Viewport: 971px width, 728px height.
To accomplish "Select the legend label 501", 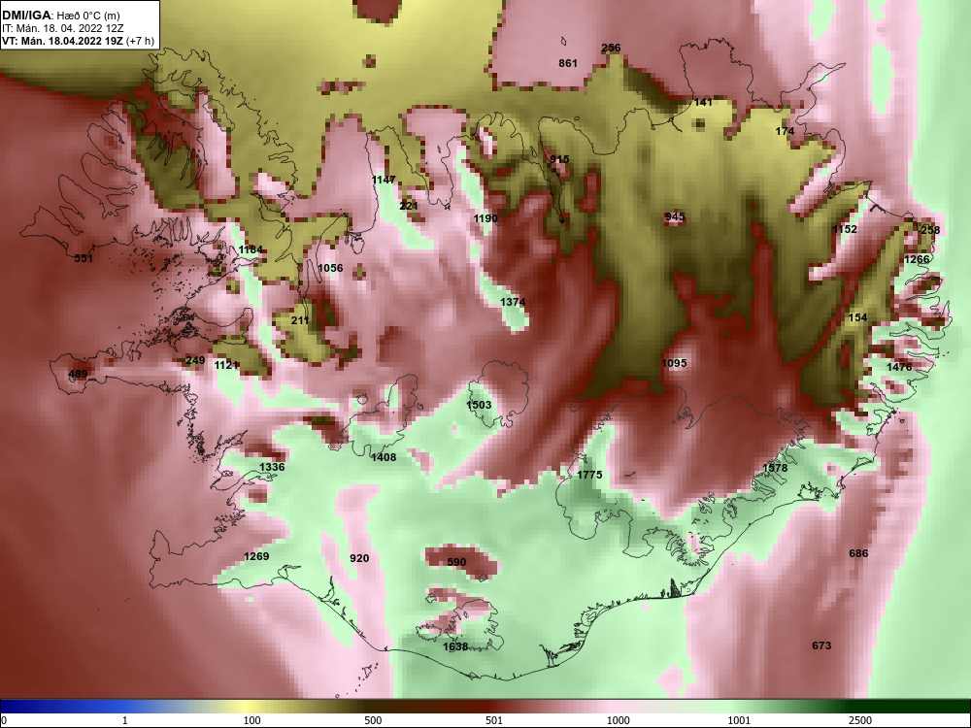I will click(493, 720).
